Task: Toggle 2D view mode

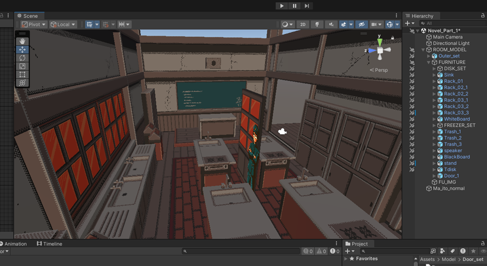Action: (304, 25)
